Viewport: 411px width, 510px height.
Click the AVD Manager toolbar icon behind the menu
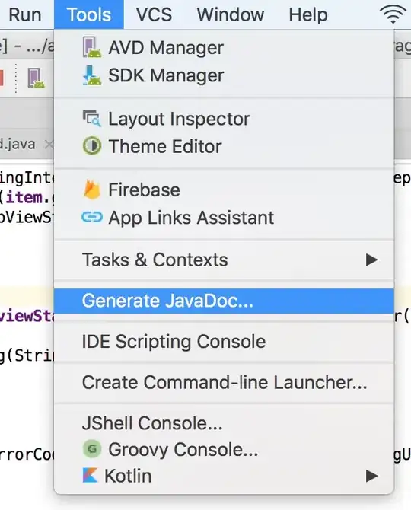(36, 78)
